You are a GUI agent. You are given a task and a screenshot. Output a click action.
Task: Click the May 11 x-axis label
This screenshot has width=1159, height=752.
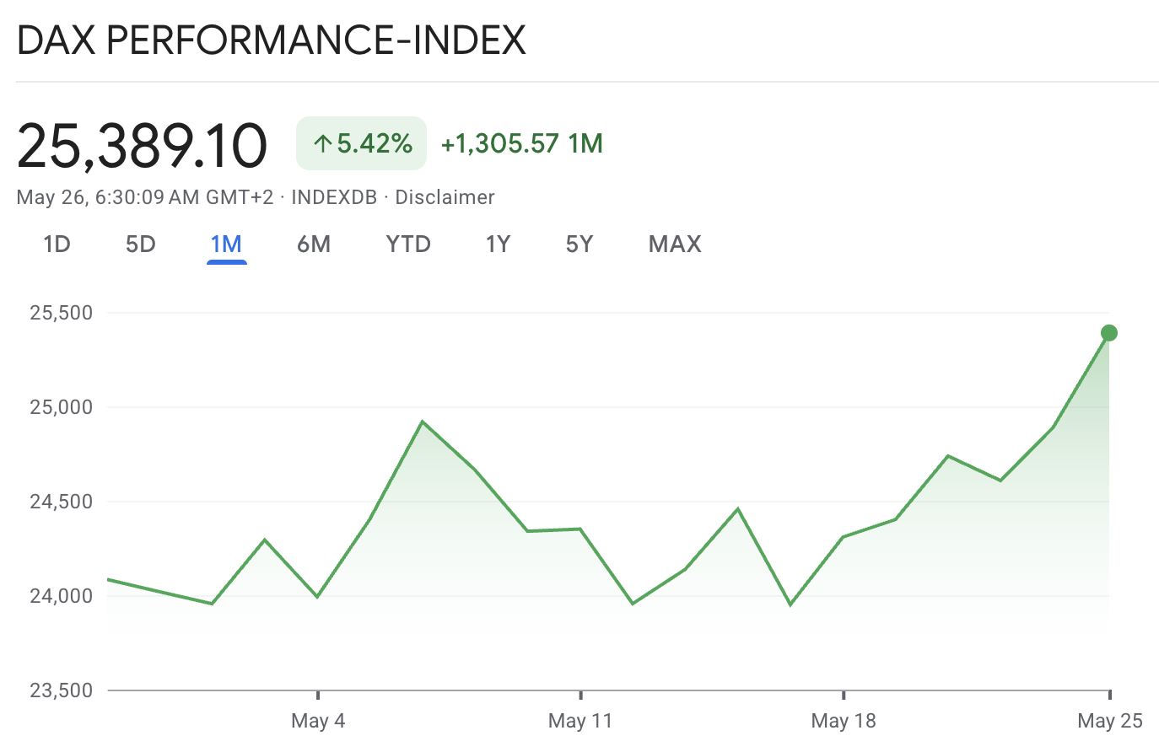point(580,721)
